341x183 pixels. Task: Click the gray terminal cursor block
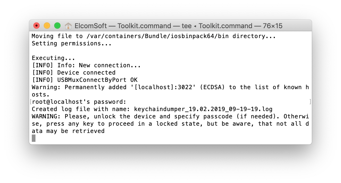tap(34, 138)
